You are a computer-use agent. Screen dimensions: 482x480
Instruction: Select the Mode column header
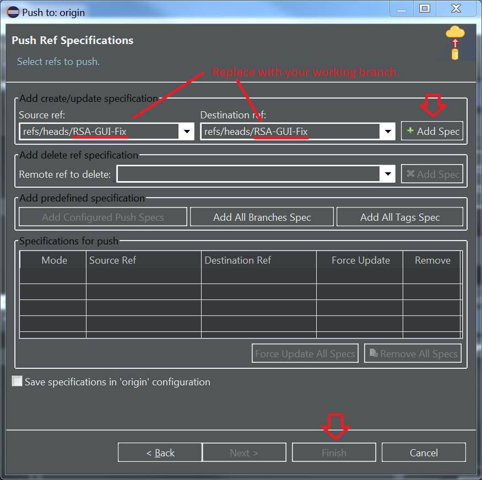[x=52, y=260]
